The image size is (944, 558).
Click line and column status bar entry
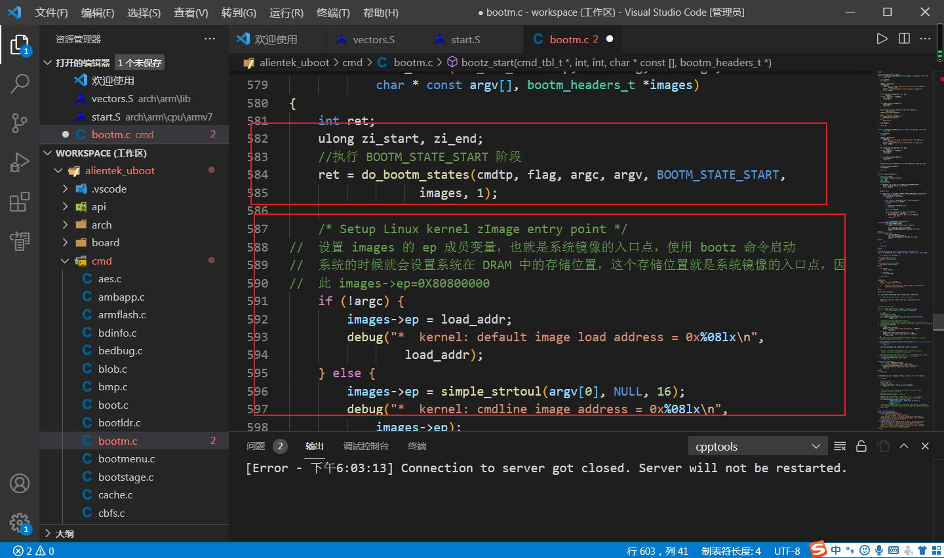coord(658,551)
